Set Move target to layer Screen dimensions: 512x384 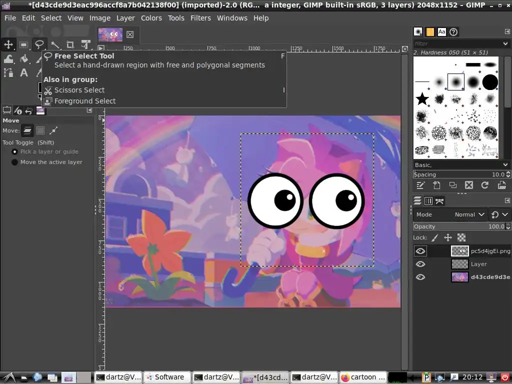[27, 130]
